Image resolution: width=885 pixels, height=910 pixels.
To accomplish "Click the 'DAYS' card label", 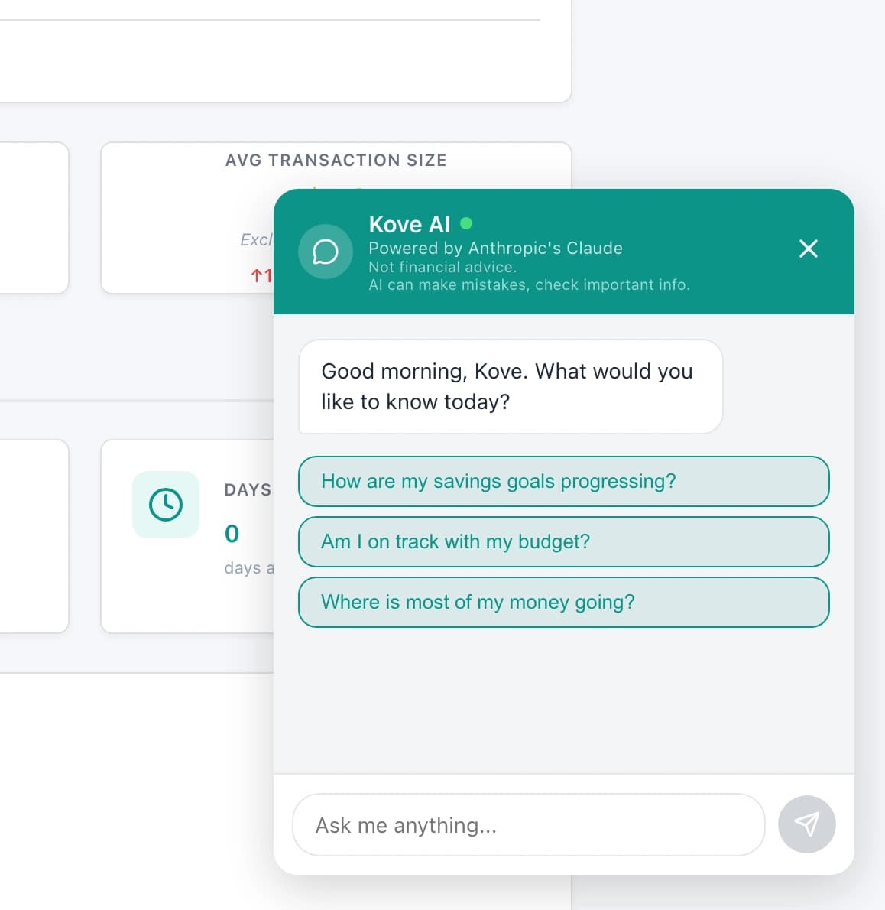I will (248, 490).
